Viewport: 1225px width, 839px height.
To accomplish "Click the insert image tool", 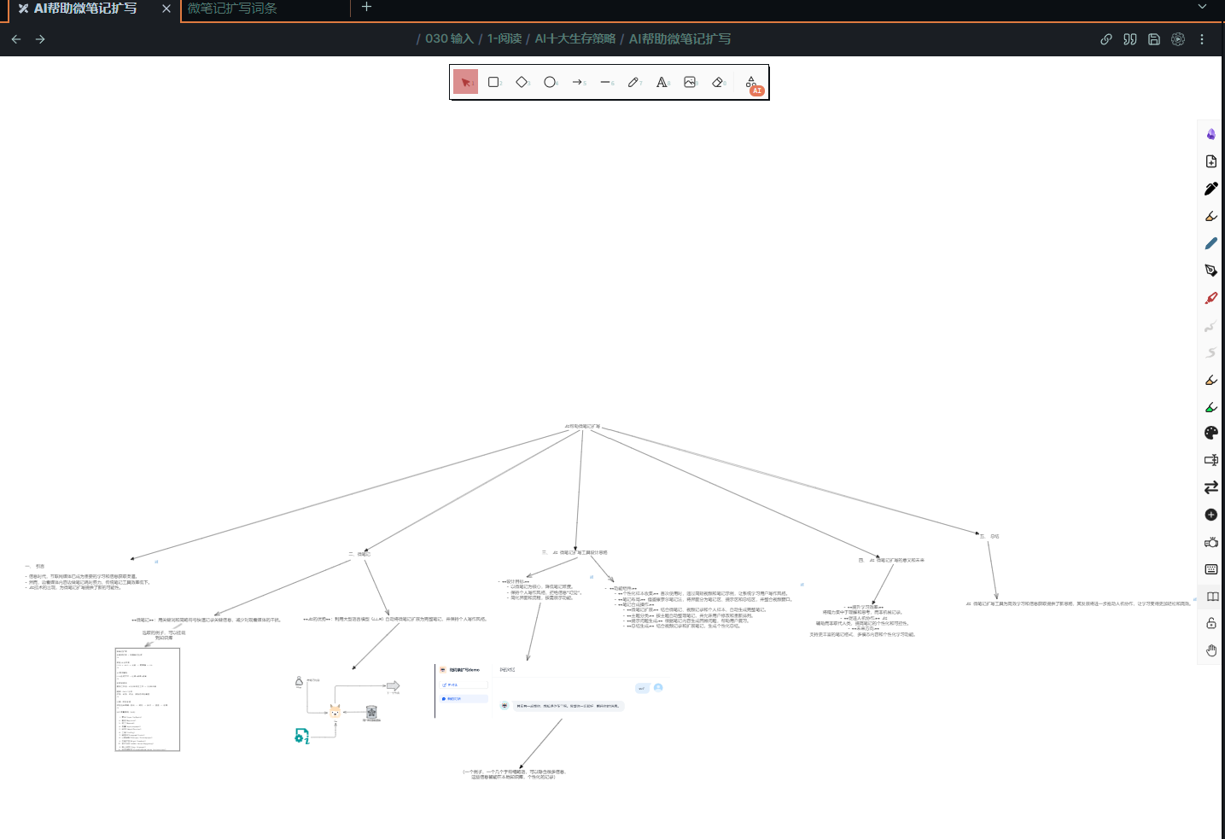I will (690, 82).
